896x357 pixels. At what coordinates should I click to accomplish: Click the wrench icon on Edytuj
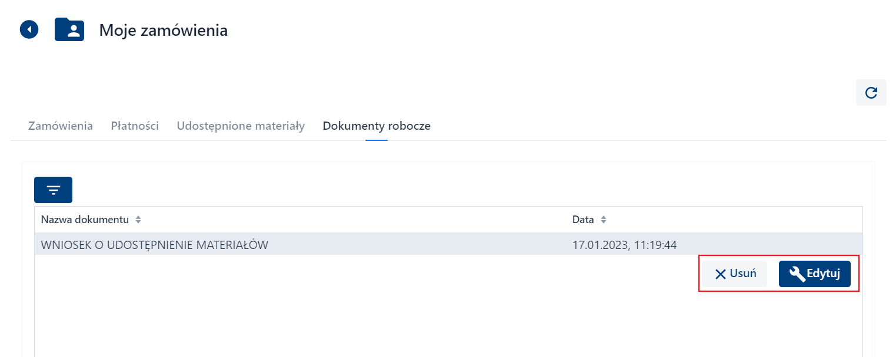pyautogui.click(x=797, y=274)
